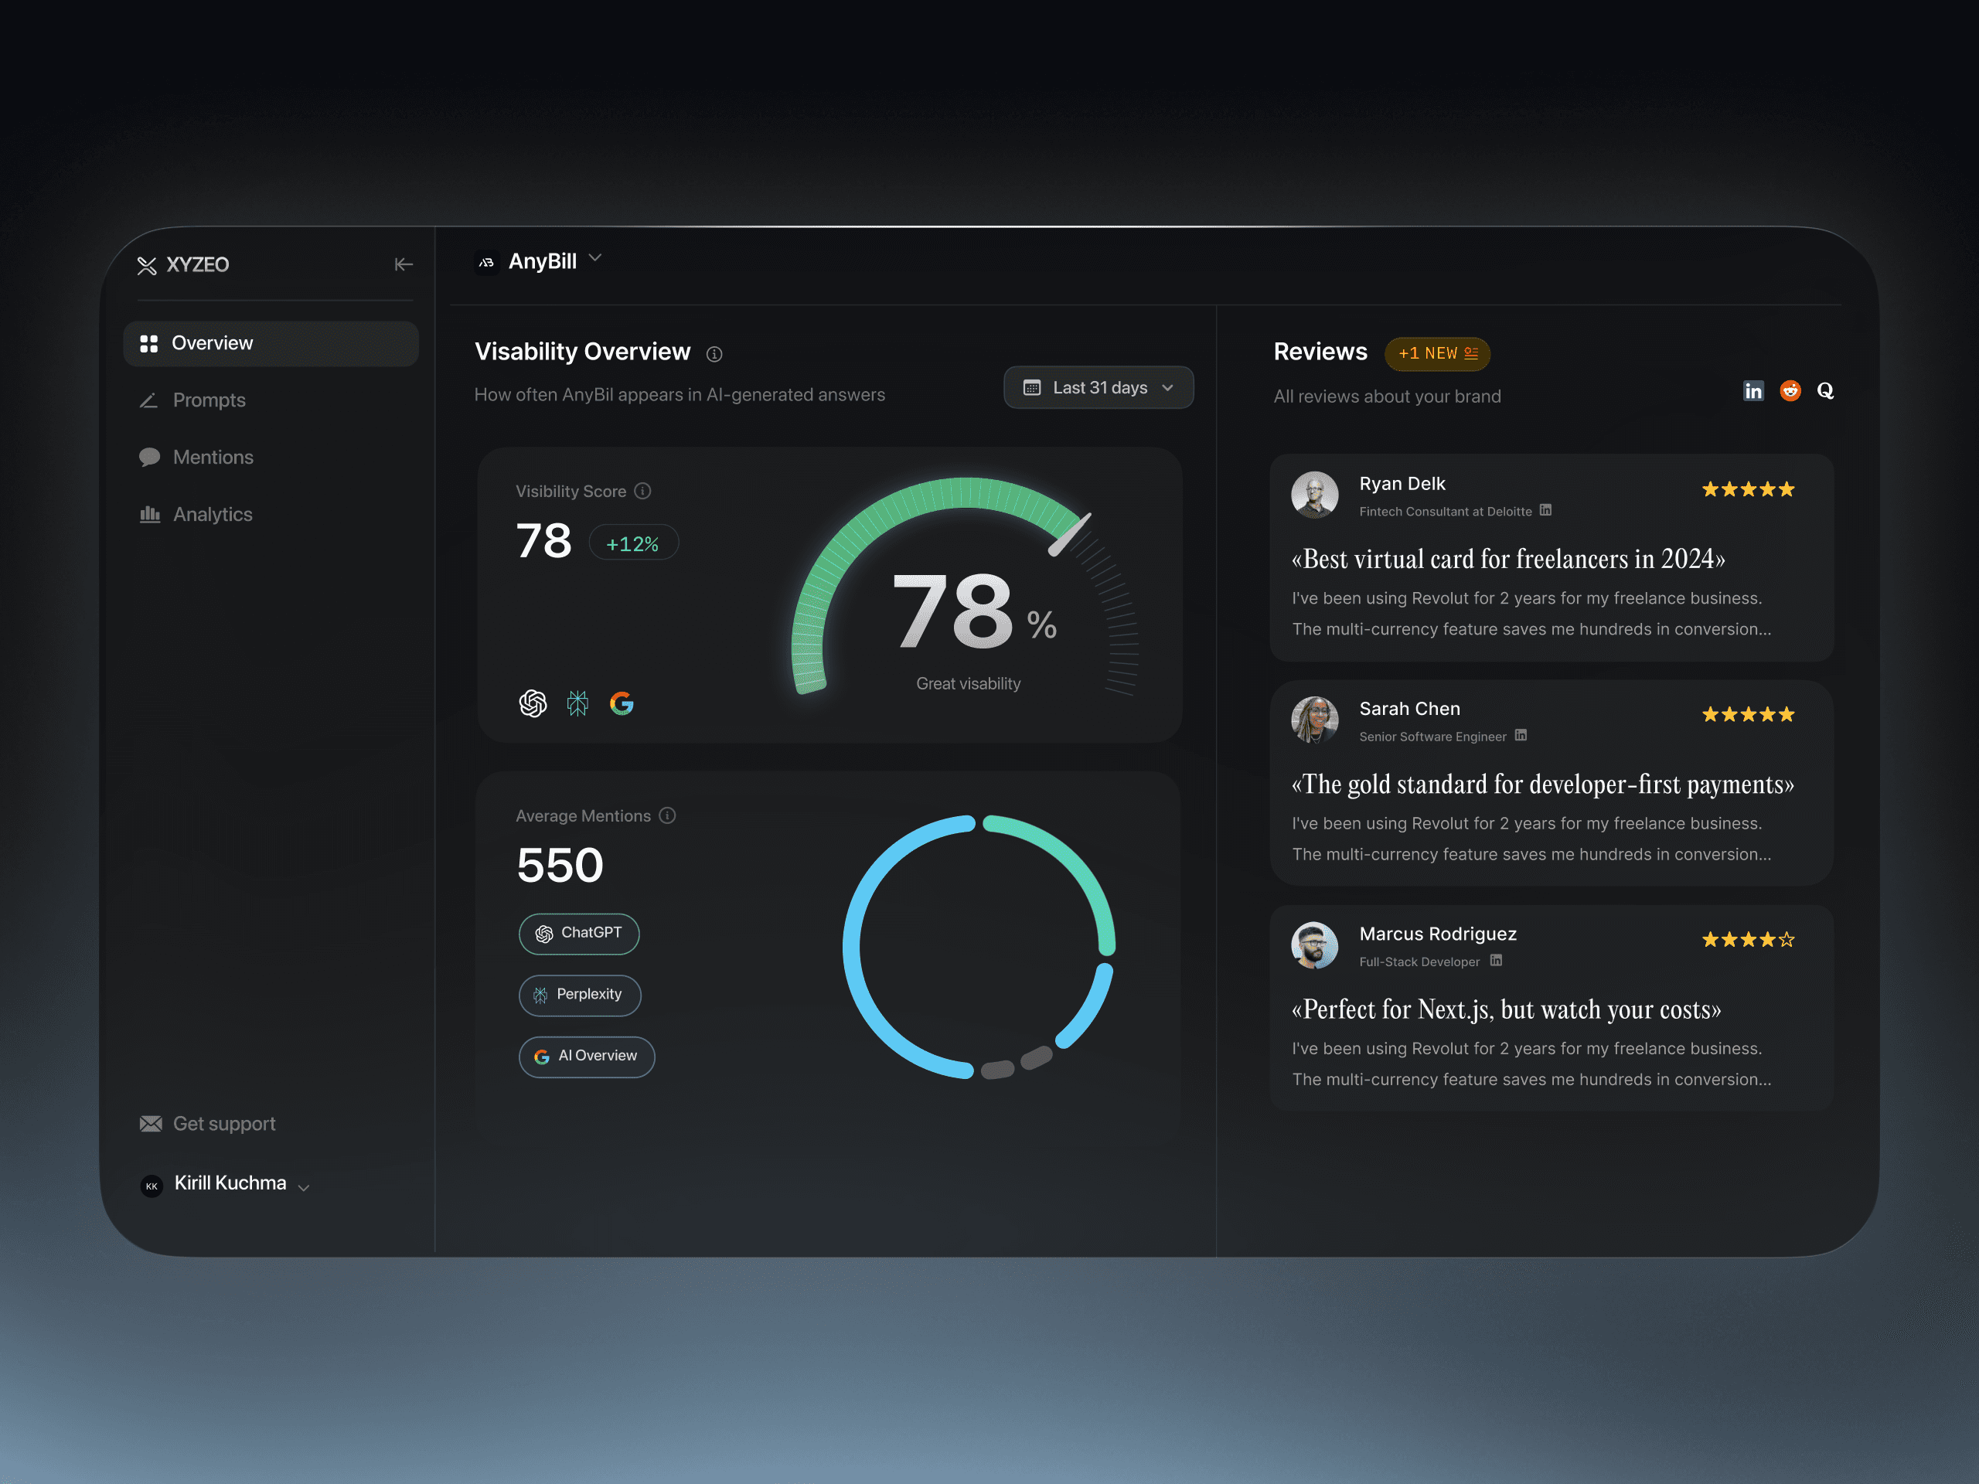Click the Get support link
This screenshot has width=1979, height=1484.
click(223, 1124)
